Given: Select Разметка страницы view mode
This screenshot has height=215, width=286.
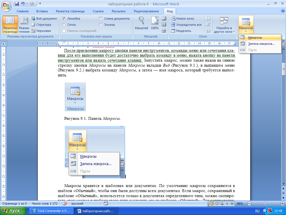Looking at the screenshot, I should click(10, 25).
